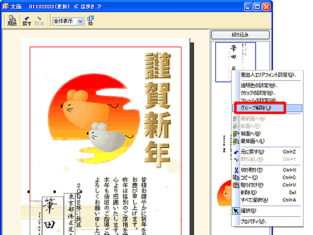Choose 最前面へ in context menu
313x235 pixels.
point(267,118)
